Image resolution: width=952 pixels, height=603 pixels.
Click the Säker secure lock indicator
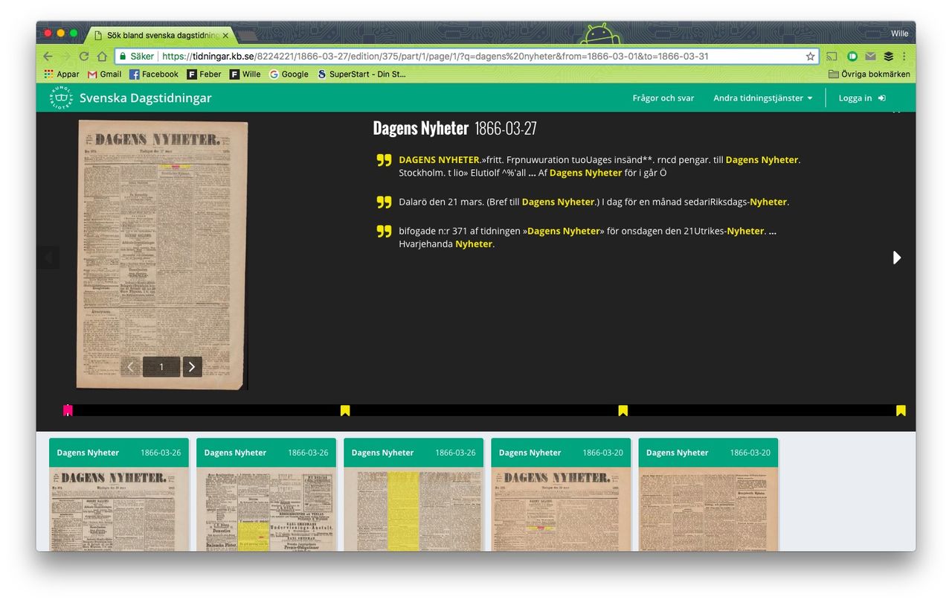click(x=136, y=57)
